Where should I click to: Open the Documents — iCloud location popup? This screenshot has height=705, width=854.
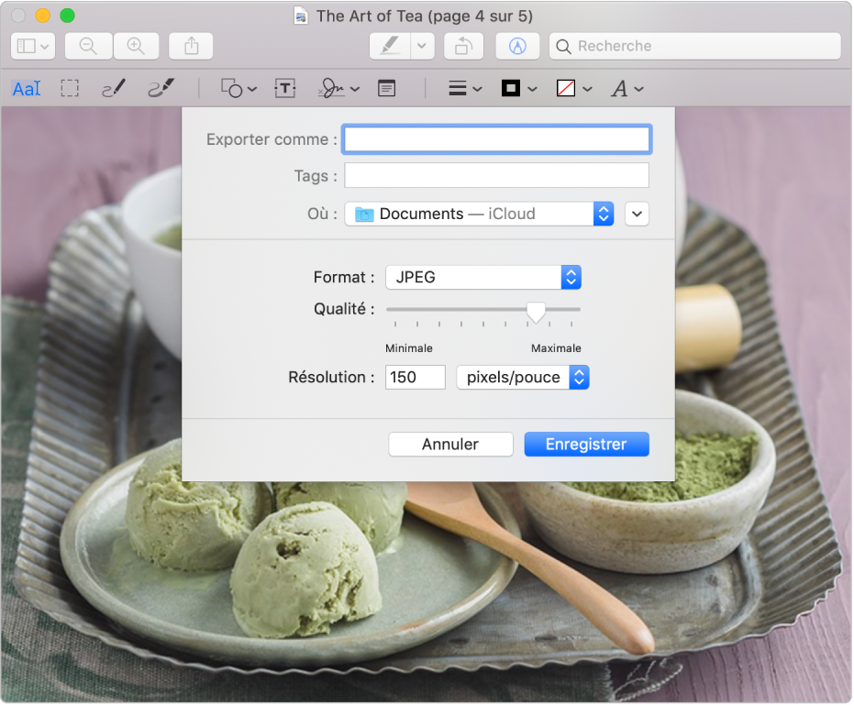[479, 214]
